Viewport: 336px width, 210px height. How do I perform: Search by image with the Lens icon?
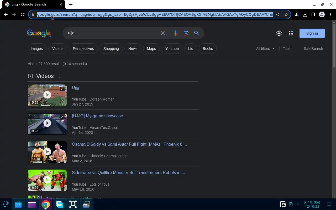coord(186,33)
